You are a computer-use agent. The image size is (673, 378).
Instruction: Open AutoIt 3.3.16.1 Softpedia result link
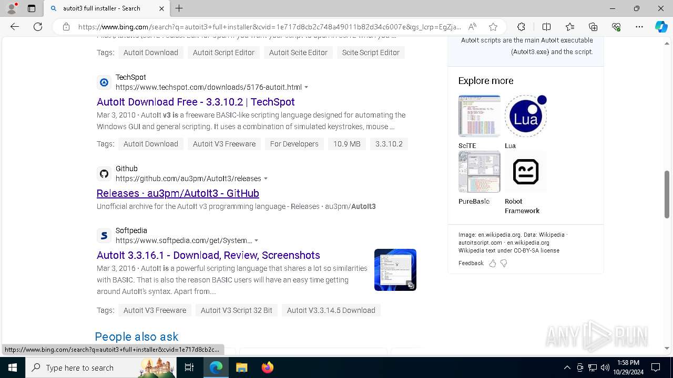(208, 255)
